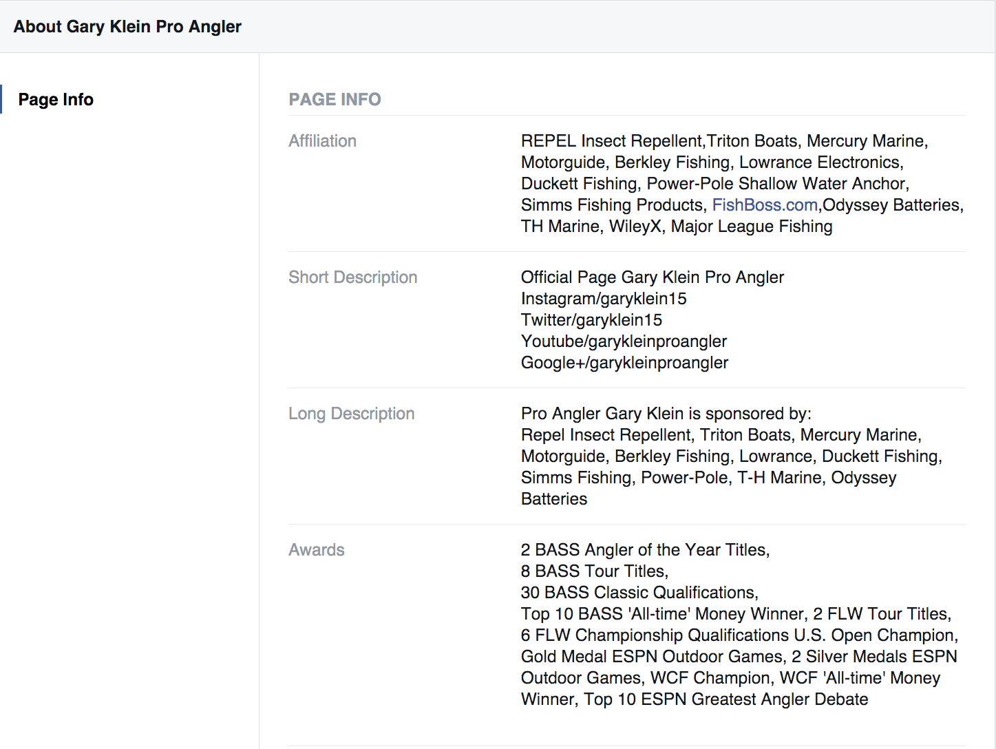Image resolution: width=996 pixels, height=749 pixels.
Task: Click 'Pro Angler Gary Klein is sponsored by:' line
Action: 666,414
